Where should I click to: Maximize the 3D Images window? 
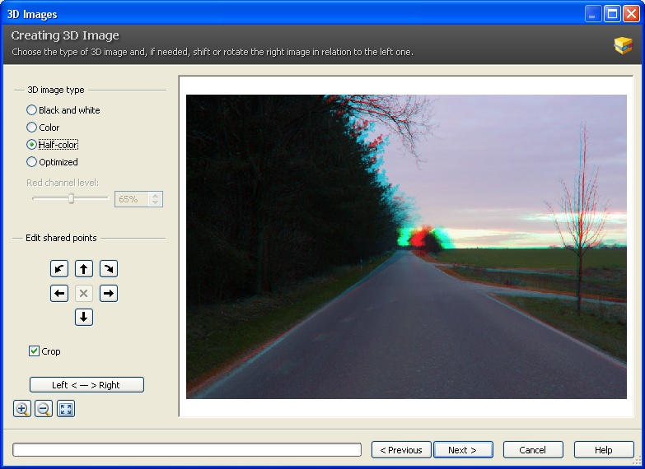tap(612, 14)
